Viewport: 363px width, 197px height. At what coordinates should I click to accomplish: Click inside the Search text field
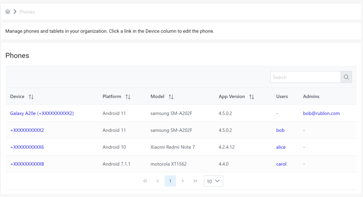(305, 77)
